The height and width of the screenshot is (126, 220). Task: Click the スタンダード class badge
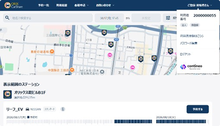[x=49, y=109]
